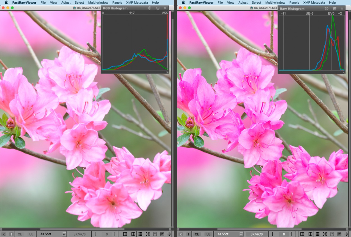Open grid view in left window toolbar

pos(140,234)
